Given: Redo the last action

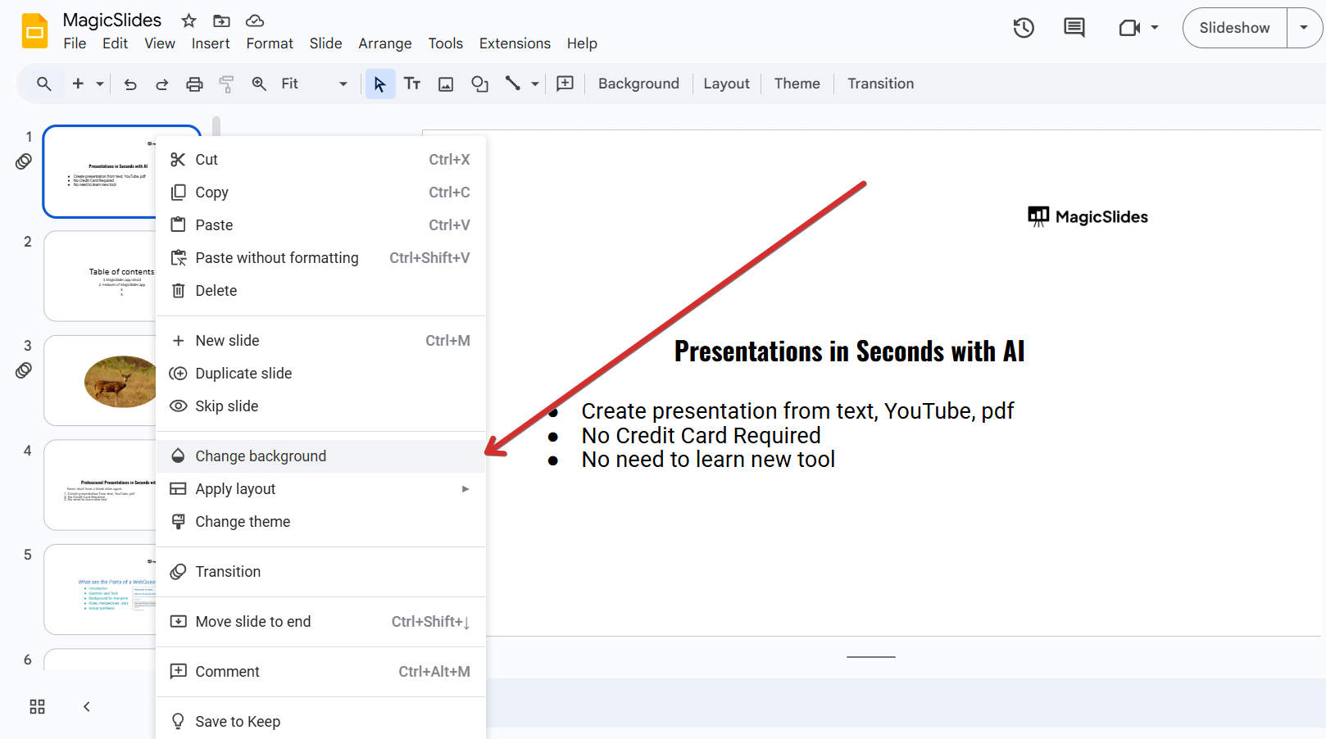Looking at the screenshot, I should pyautogui.click(x=162, y=84).
